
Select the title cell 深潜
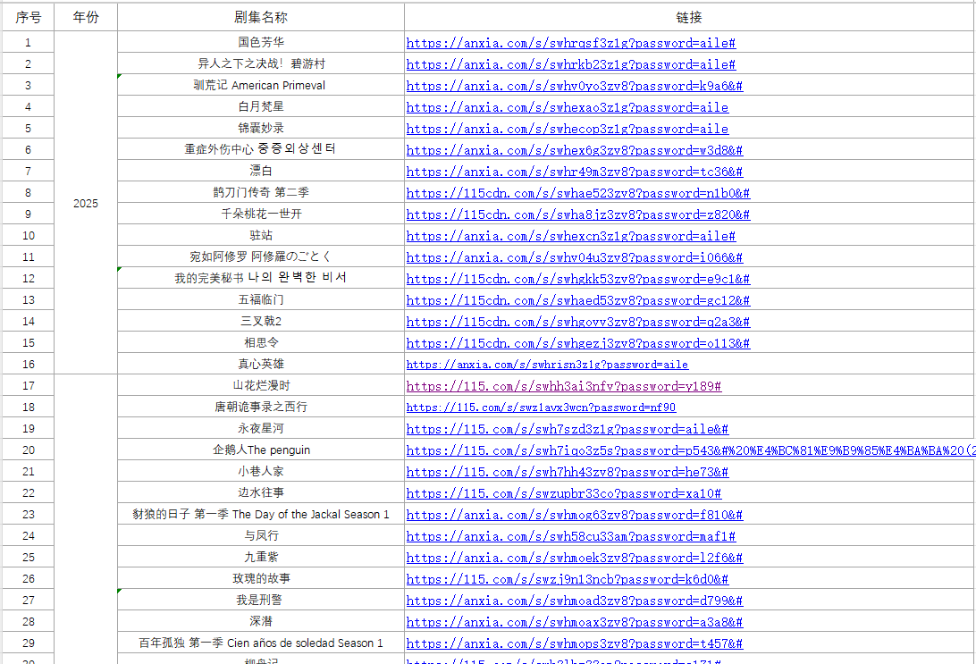(261, 622)
